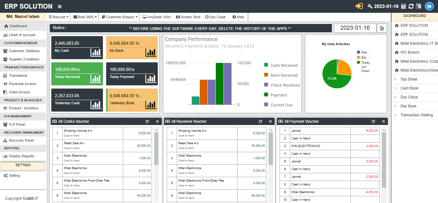Toggle Cash Received series in chart legend

pyautogui.click(x=284, y=65)
